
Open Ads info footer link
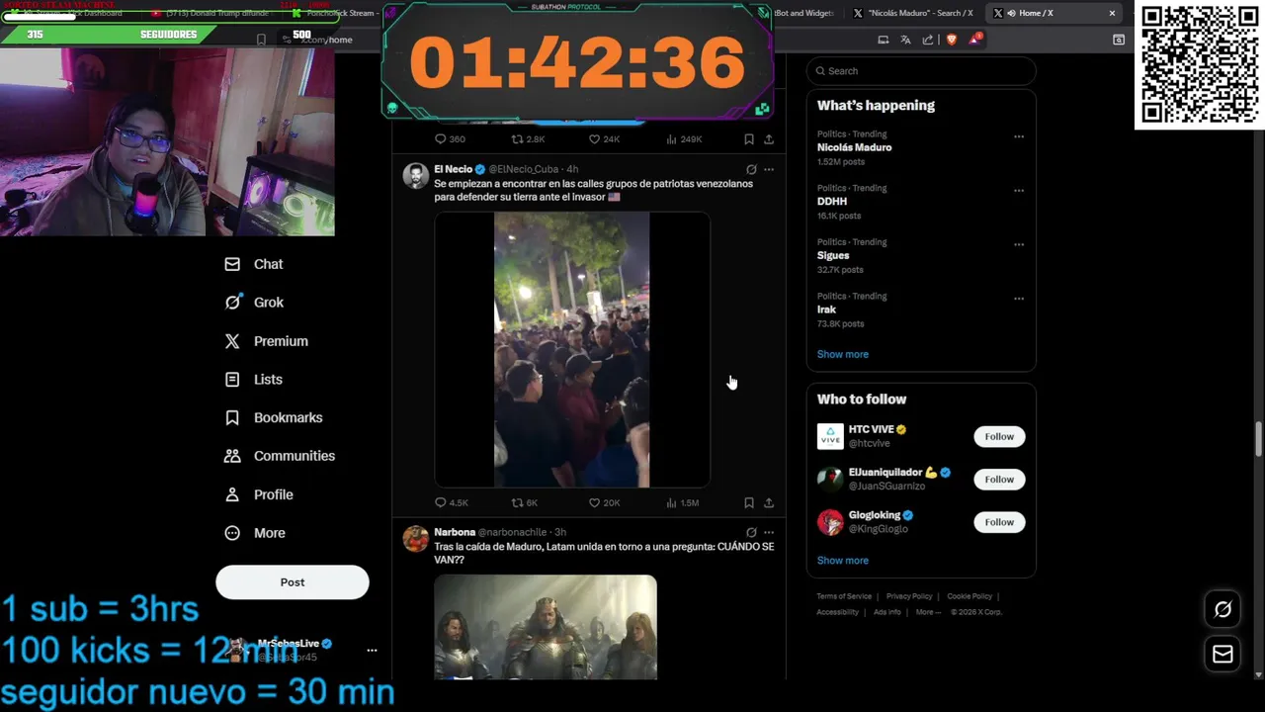click(x=887, y=612)
